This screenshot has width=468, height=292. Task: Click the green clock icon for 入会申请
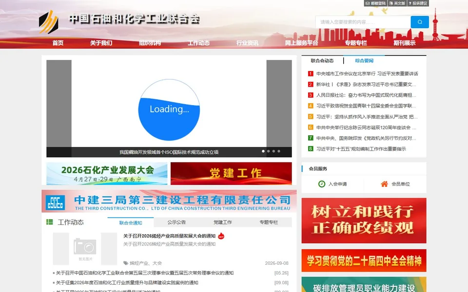click(x=321, y=184)
